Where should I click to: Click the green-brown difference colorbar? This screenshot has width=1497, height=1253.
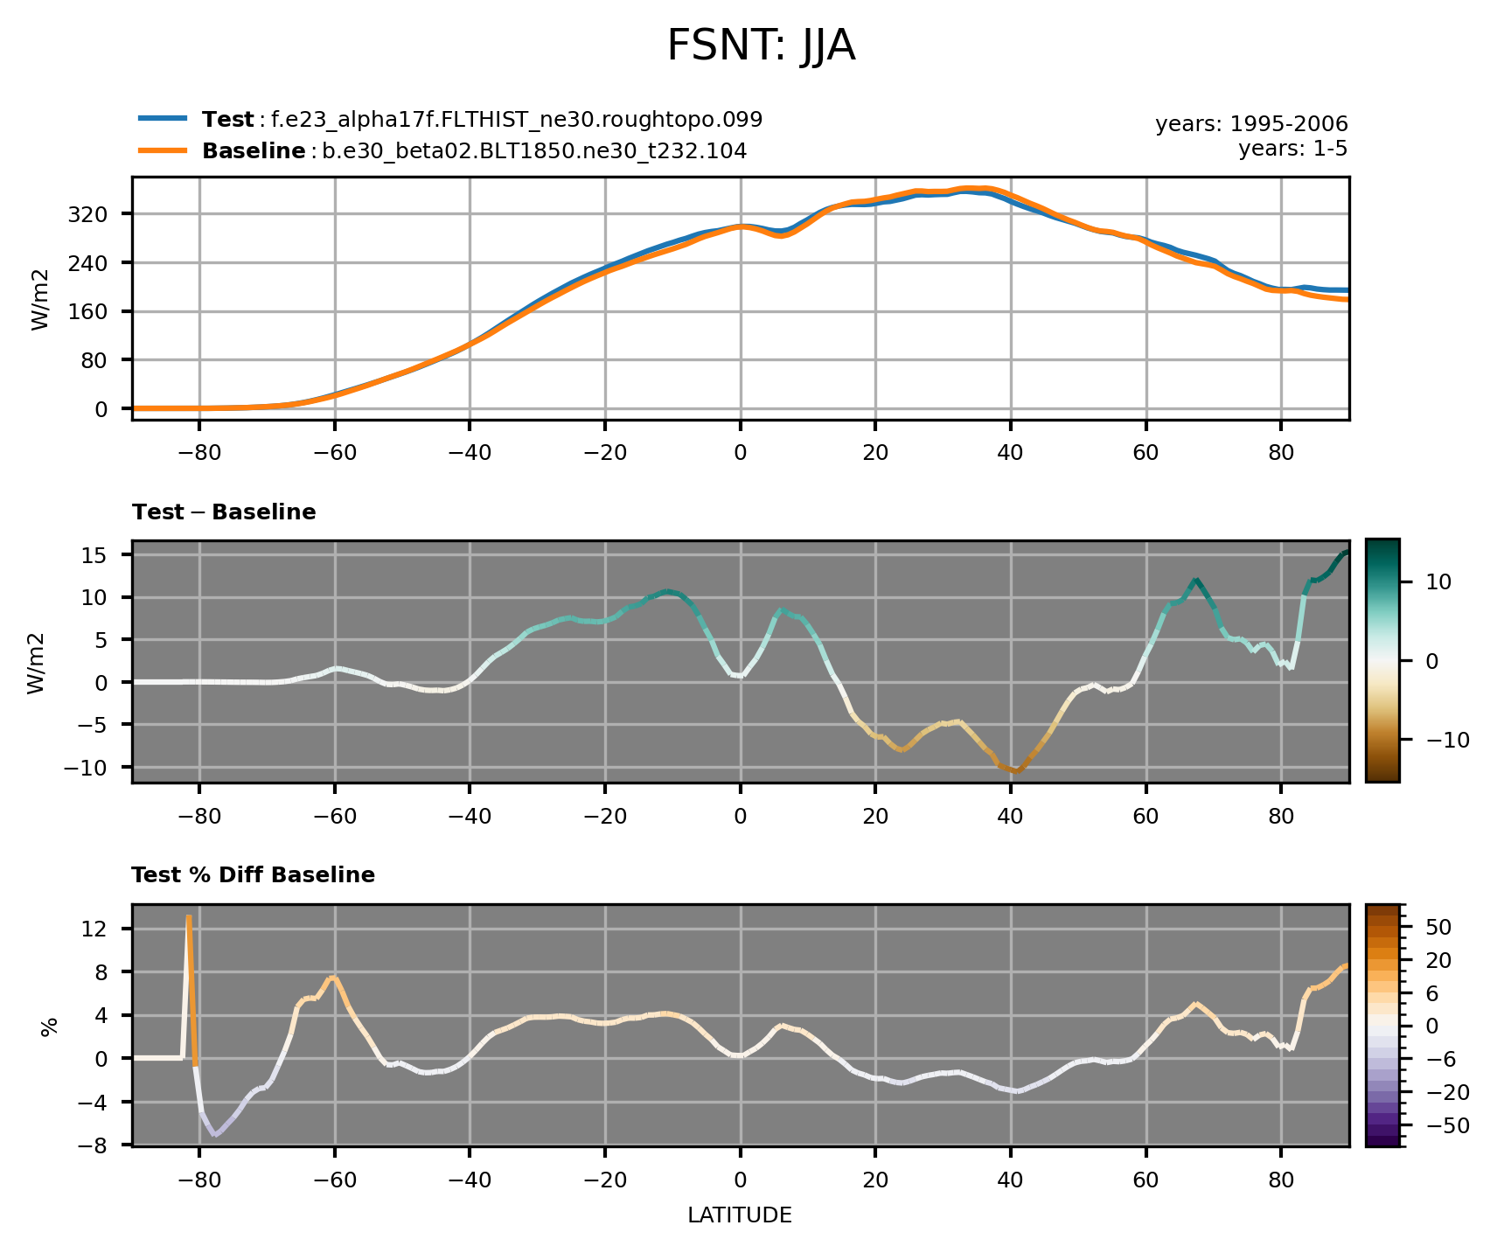[x=1382, y=661]
